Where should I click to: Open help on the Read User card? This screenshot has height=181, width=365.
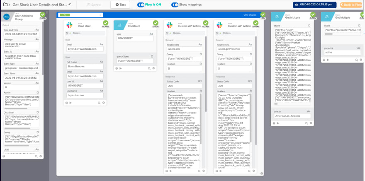(x=66, y=102)
